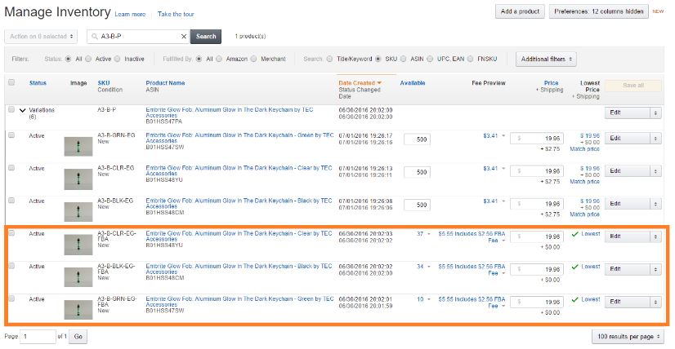
Task: Tick checkbox for A3-B-CLR-EG row
Action: [x=11, y=168]
